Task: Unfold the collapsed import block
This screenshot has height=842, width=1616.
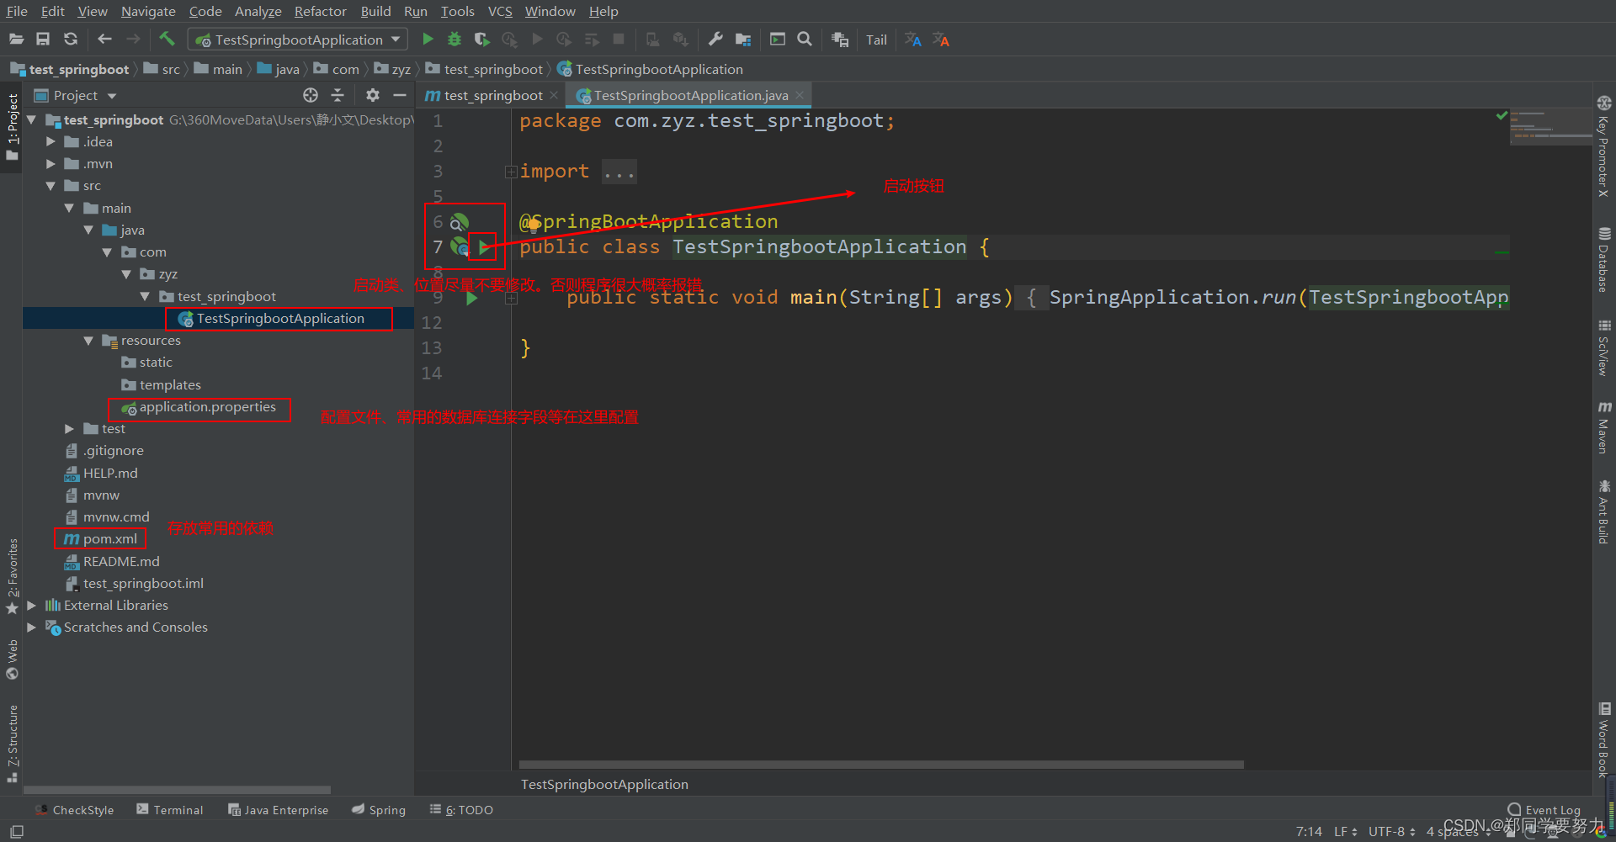Action: coord(511,172)
